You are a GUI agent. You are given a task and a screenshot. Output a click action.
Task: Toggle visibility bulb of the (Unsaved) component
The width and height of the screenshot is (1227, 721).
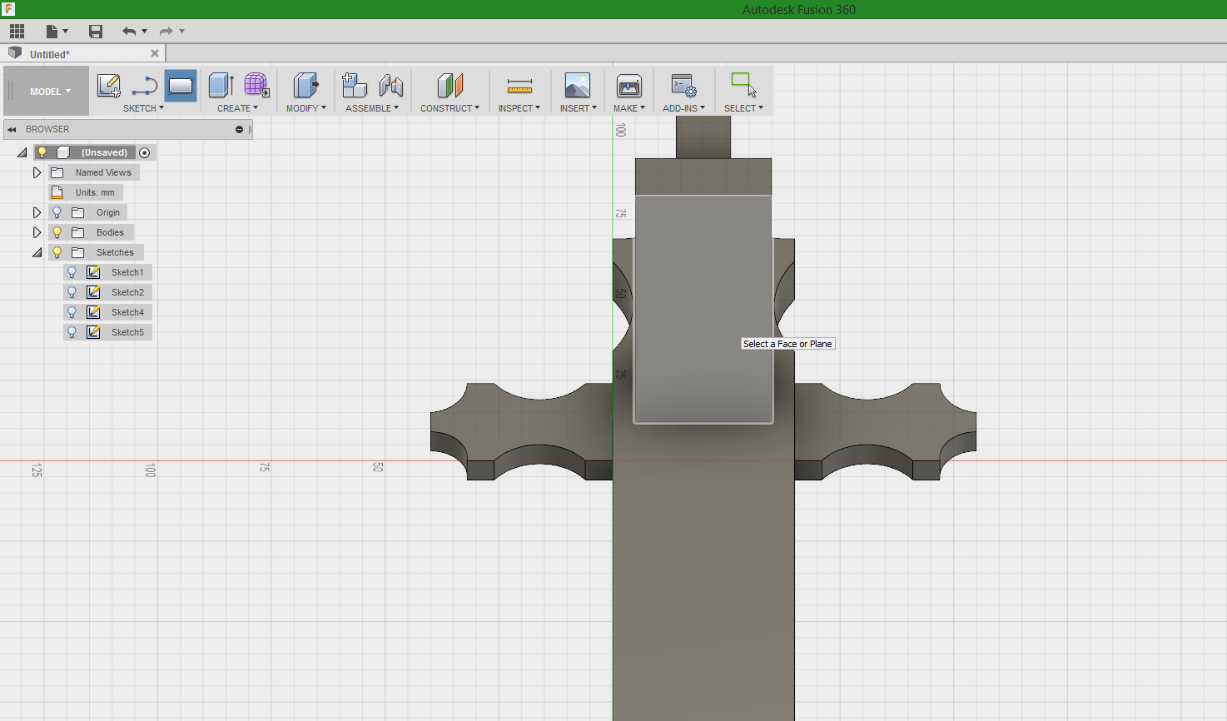click(42, 152)
